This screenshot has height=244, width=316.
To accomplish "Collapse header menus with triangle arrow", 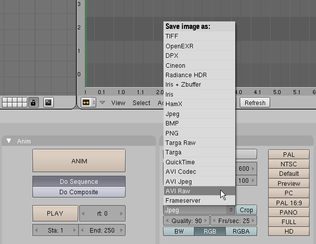I will [102, 103].
